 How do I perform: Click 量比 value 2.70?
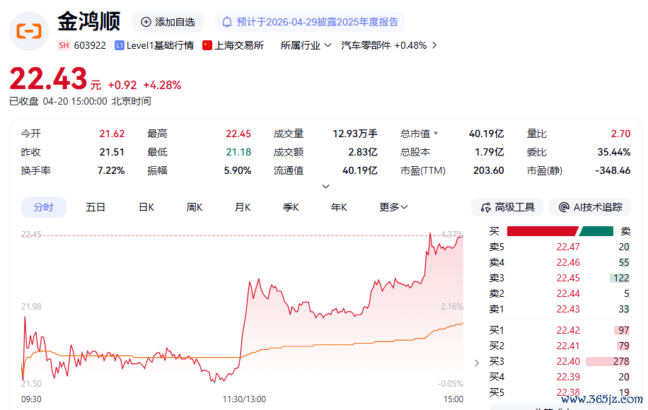point(620,134)
